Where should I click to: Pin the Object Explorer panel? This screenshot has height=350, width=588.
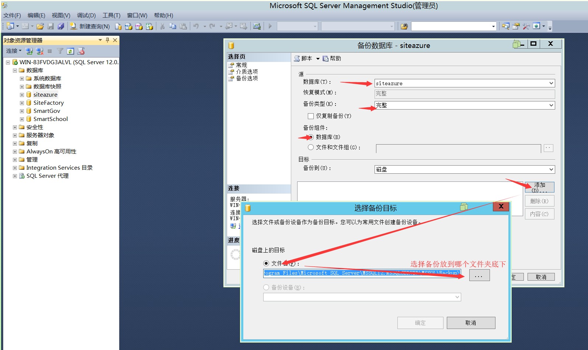pyautogui.click(x=107, y=40)
